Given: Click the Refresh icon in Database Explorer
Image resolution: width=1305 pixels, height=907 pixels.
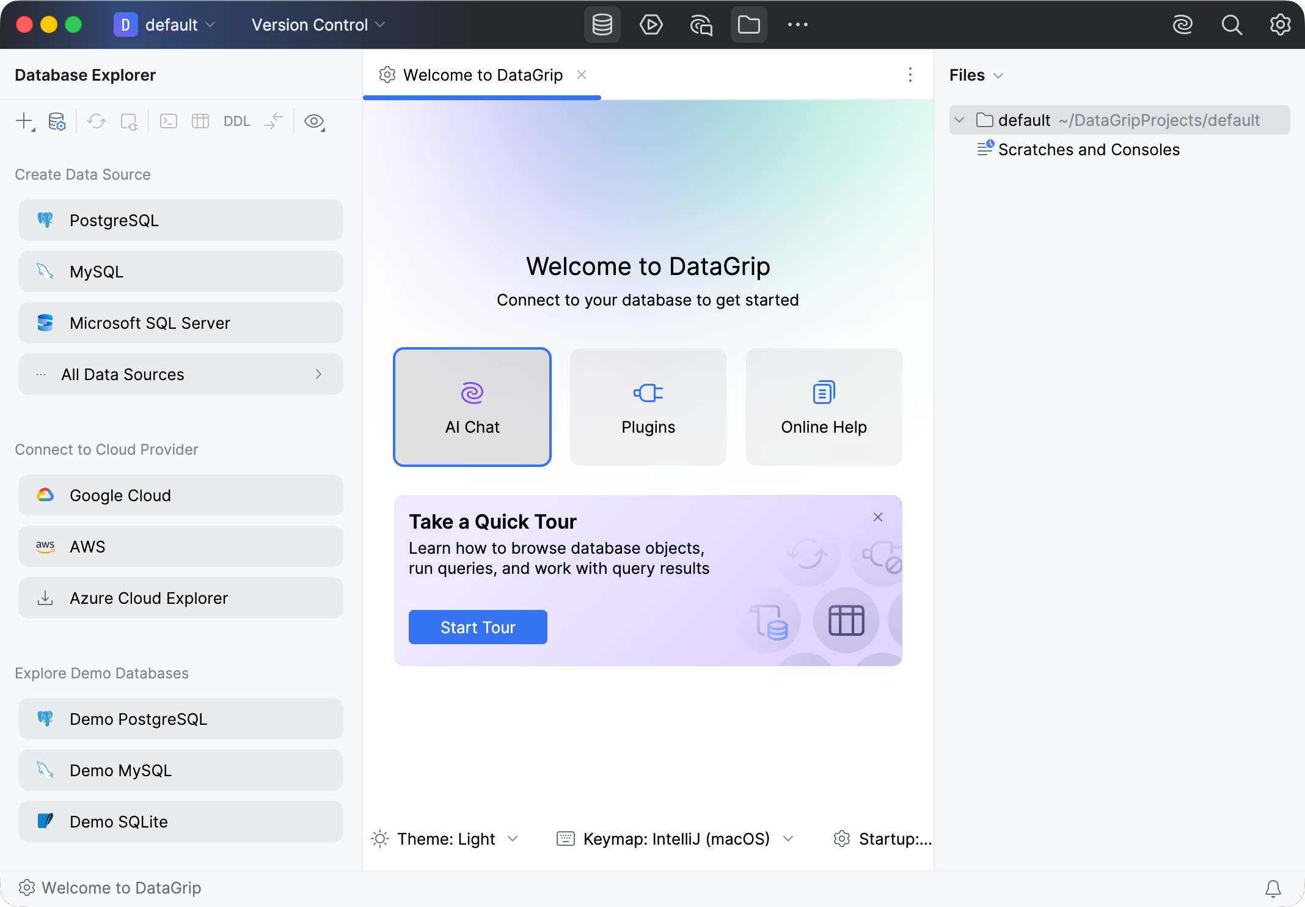Looking at the screenshot, I should [97, 122].
